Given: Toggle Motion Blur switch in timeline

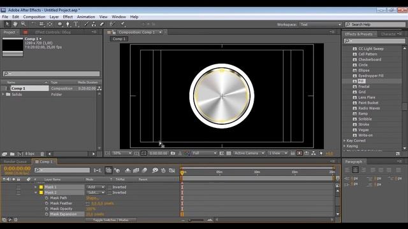Looking at the screenshot, I should [145, 170].
